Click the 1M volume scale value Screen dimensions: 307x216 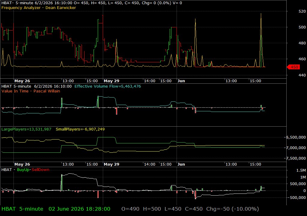coord(303,177)
